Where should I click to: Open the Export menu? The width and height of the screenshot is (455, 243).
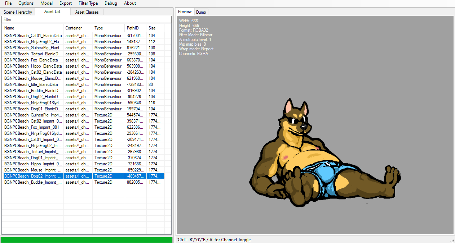click(x=66, y=3)
